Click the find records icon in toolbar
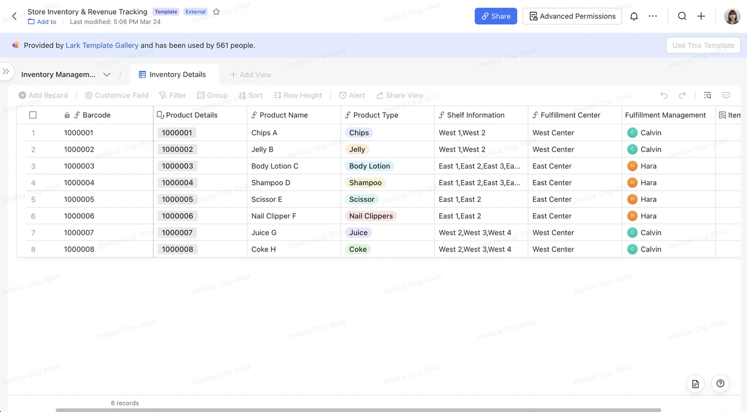The height and width of the screenshot is (412, 747). [707, 95]
